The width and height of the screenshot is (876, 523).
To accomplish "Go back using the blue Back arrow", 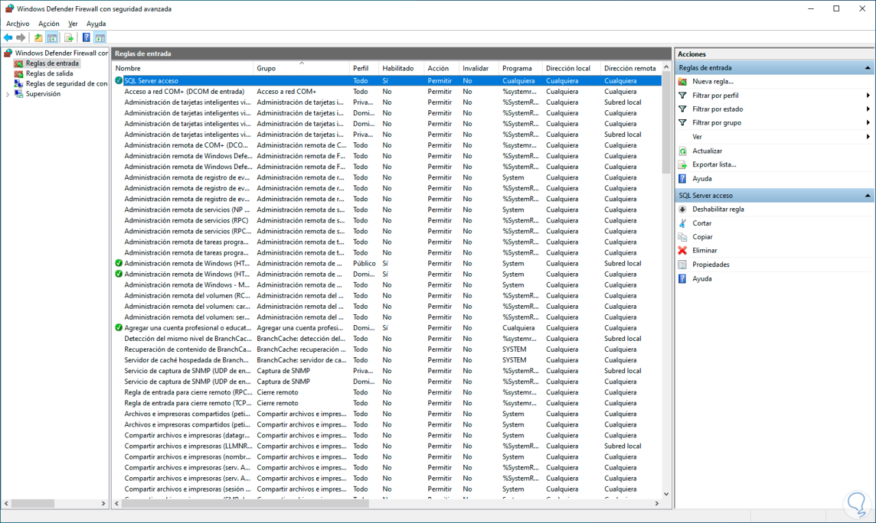I will tap(8, 38).
